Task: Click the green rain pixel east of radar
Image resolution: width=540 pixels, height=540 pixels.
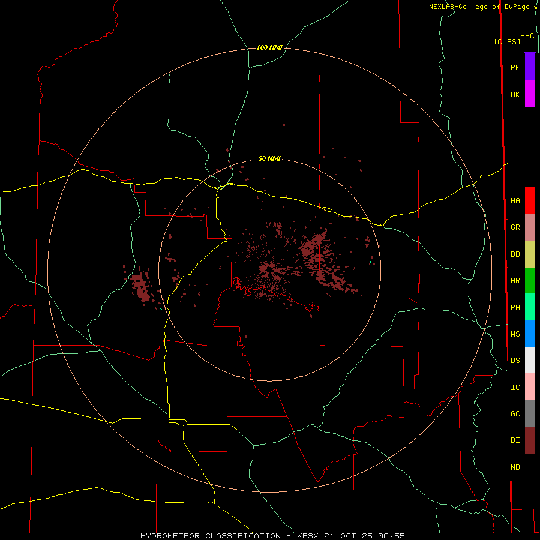Action: click(370, 262)
